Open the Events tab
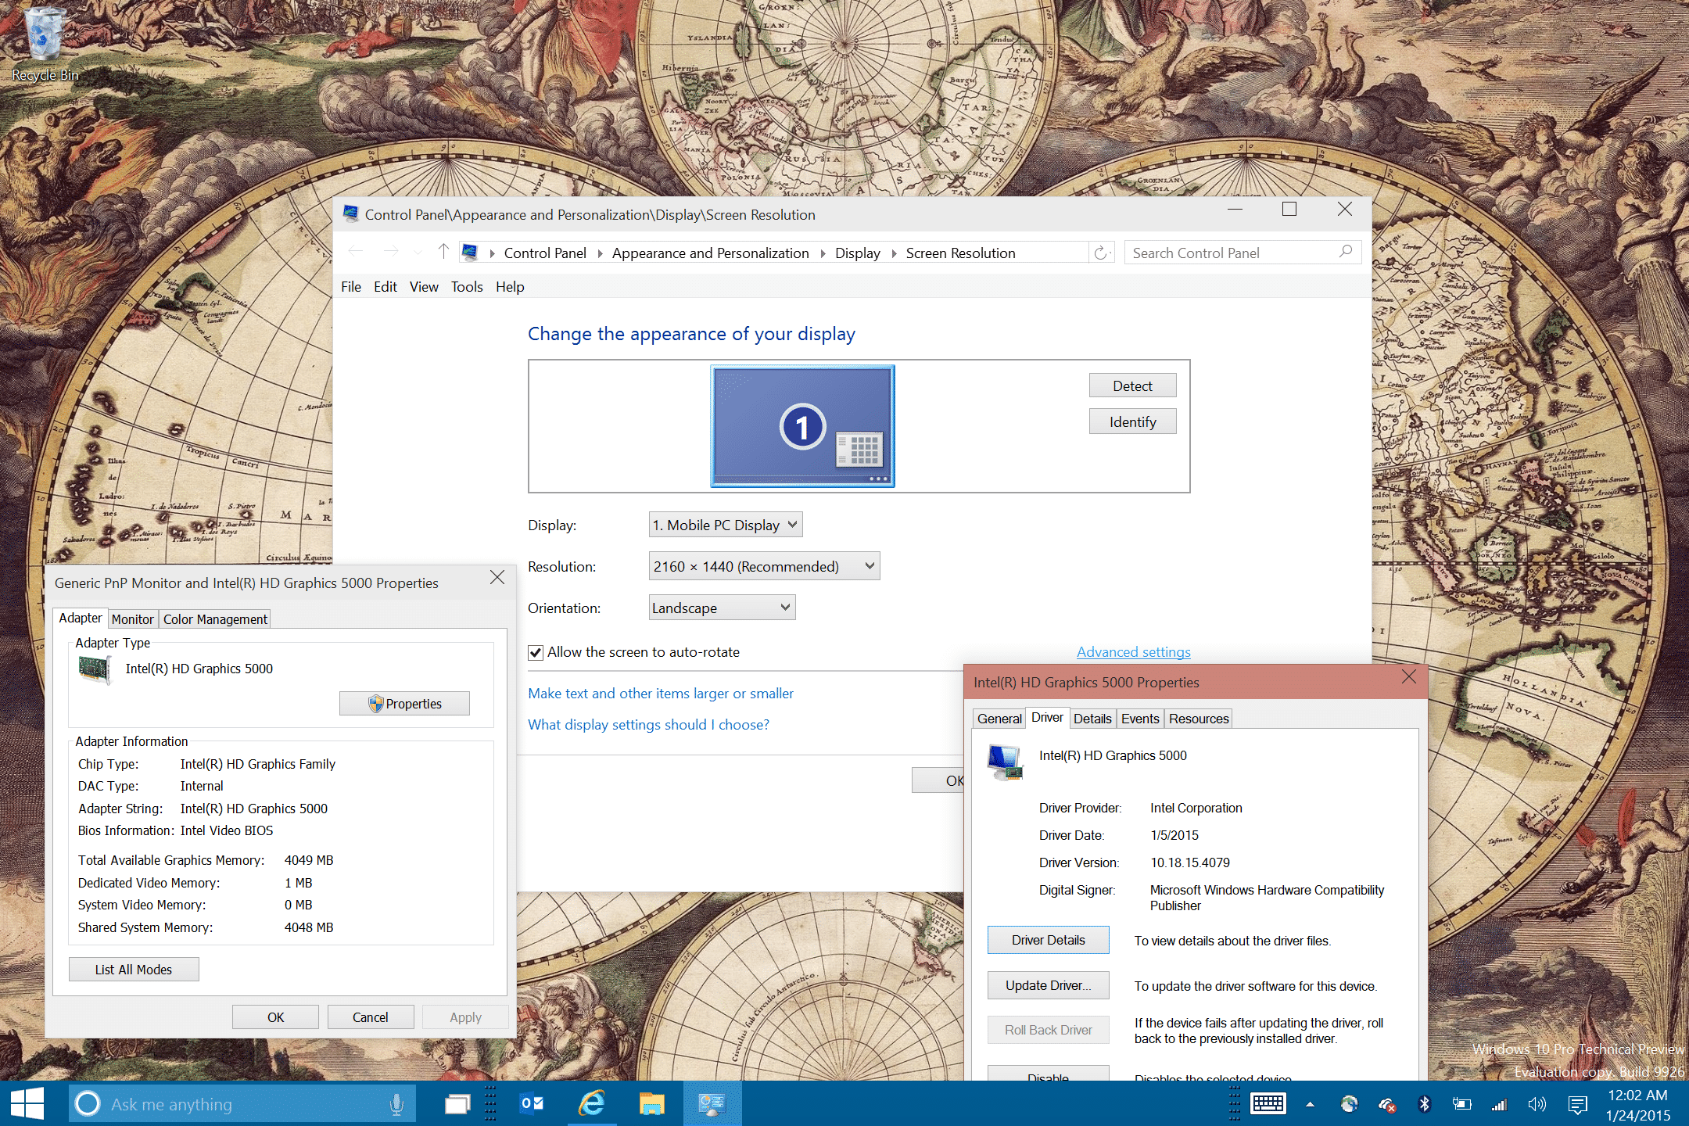The width and height of the screenshot is (1689, 1126). pos(1140,719)
